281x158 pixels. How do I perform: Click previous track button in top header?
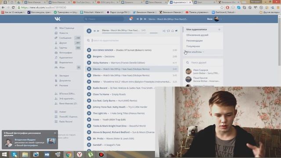tap(137, 19)
